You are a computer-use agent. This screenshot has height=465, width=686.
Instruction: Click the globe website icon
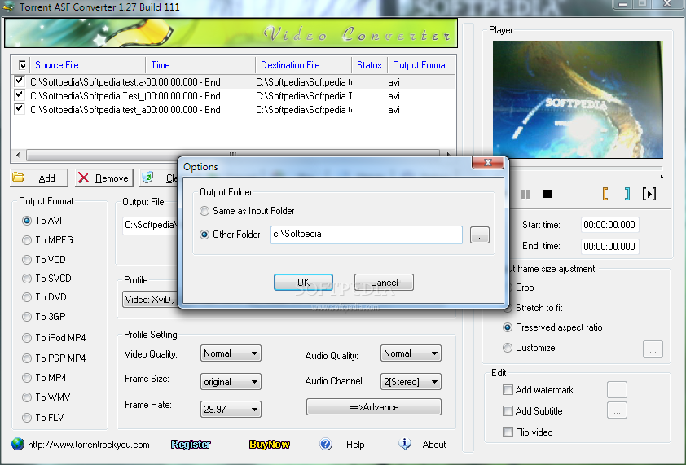[18, 444]
